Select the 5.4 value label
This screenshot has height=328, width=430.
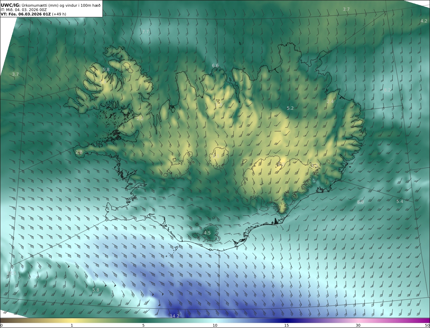point(400,201)
